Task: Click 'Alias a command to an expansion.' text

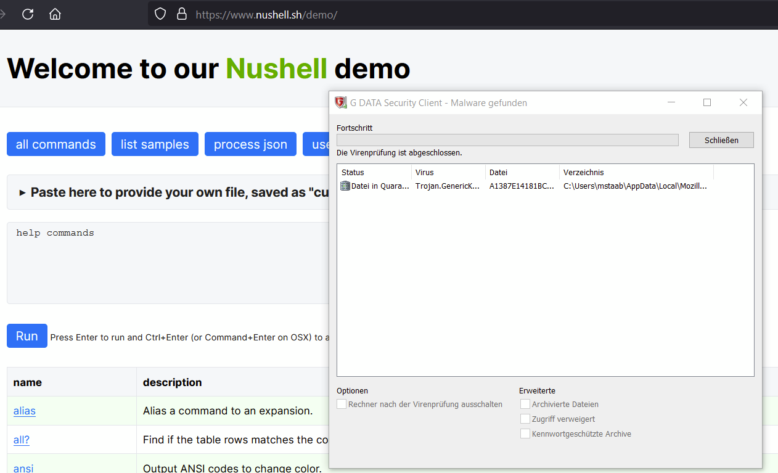Action: pyautogui.click(x=227, y=411)
